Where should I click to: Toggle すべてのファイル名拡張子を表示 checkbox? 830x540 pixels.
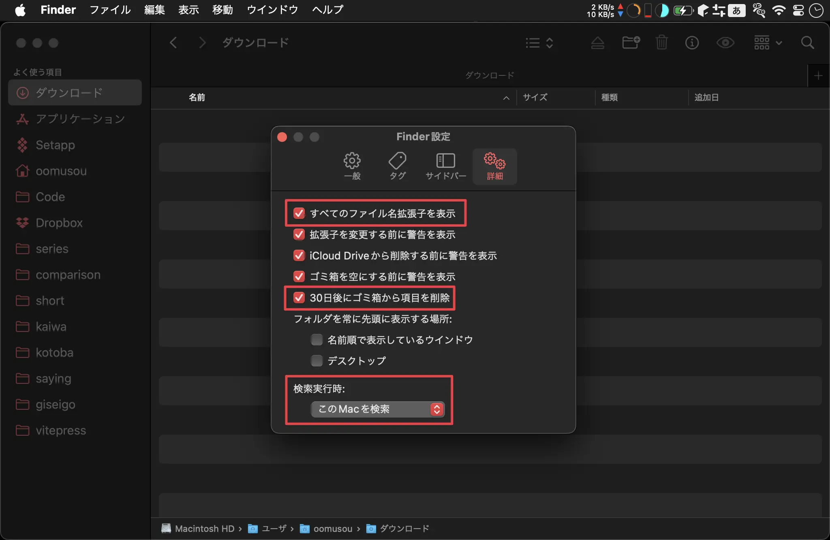299,213
